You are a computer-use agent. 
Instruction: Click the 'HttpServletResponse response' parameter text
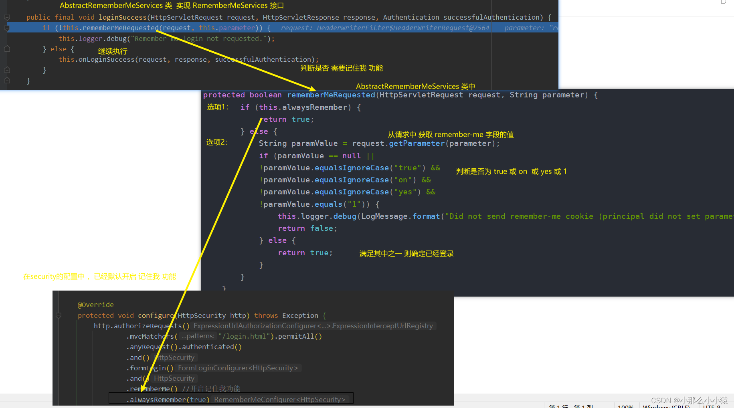click(319, 17)
